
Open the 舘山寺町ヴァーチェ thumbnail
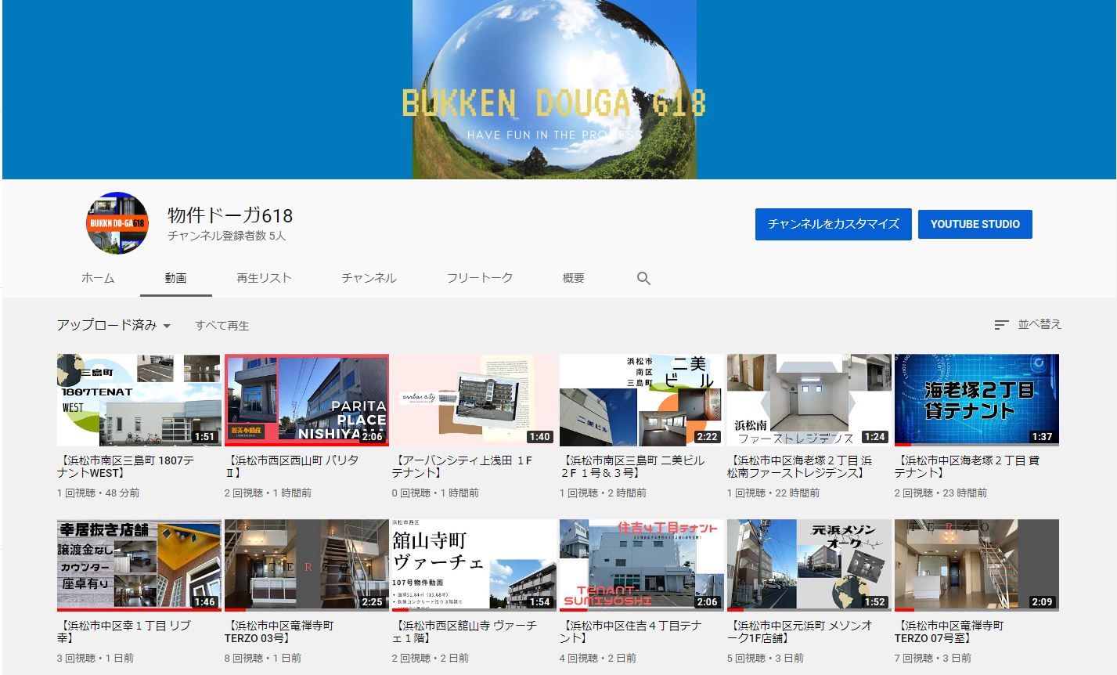pyautogui.click(x=474, y=565)
